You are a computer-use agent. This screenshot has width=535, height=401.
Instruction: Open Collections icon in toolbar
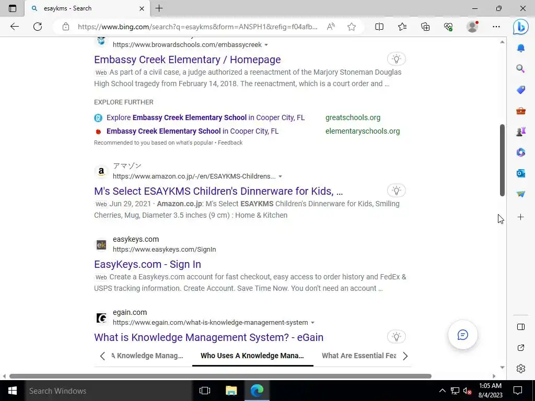pyautogui.click(x=425, y=27)
